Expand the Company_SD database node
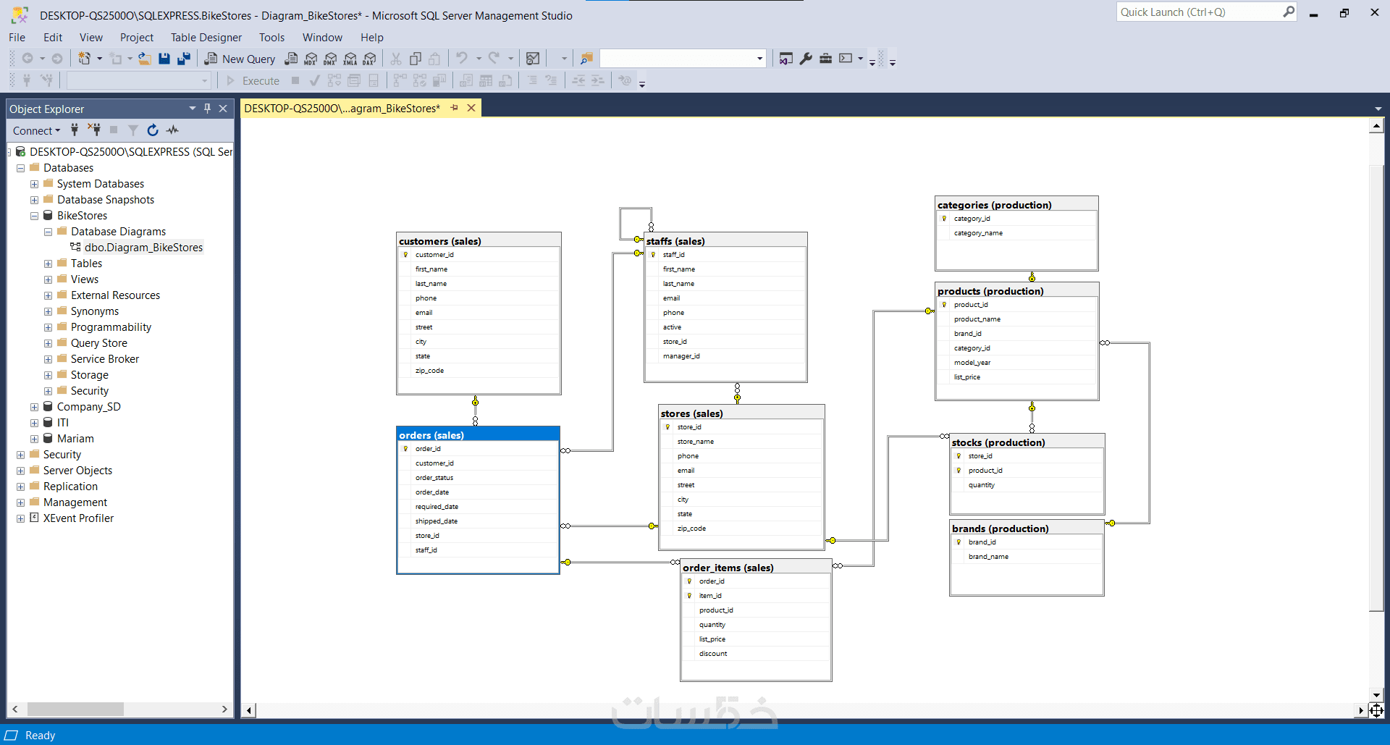 (x=34, y=407)
